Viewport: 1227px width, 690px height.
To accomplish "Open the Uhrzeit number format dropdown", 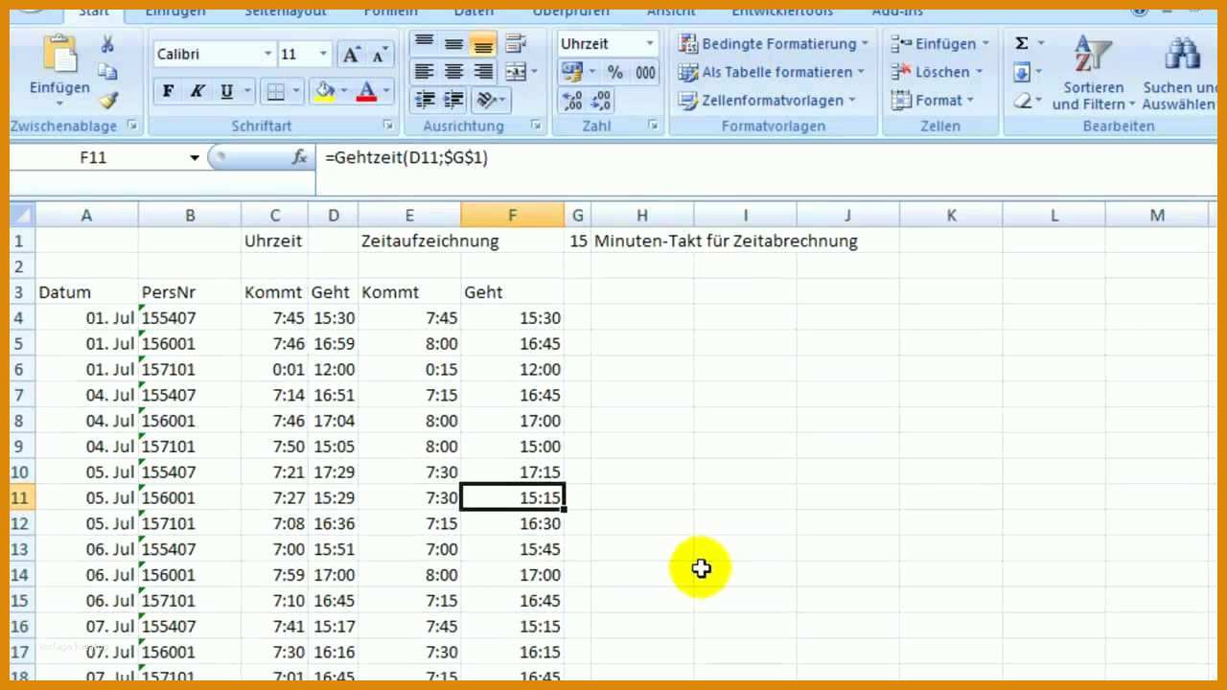I will click(x=649, y=44).
